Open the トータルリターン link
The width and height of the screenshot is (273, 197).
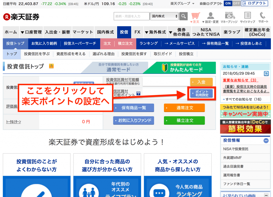click(14, 122)
